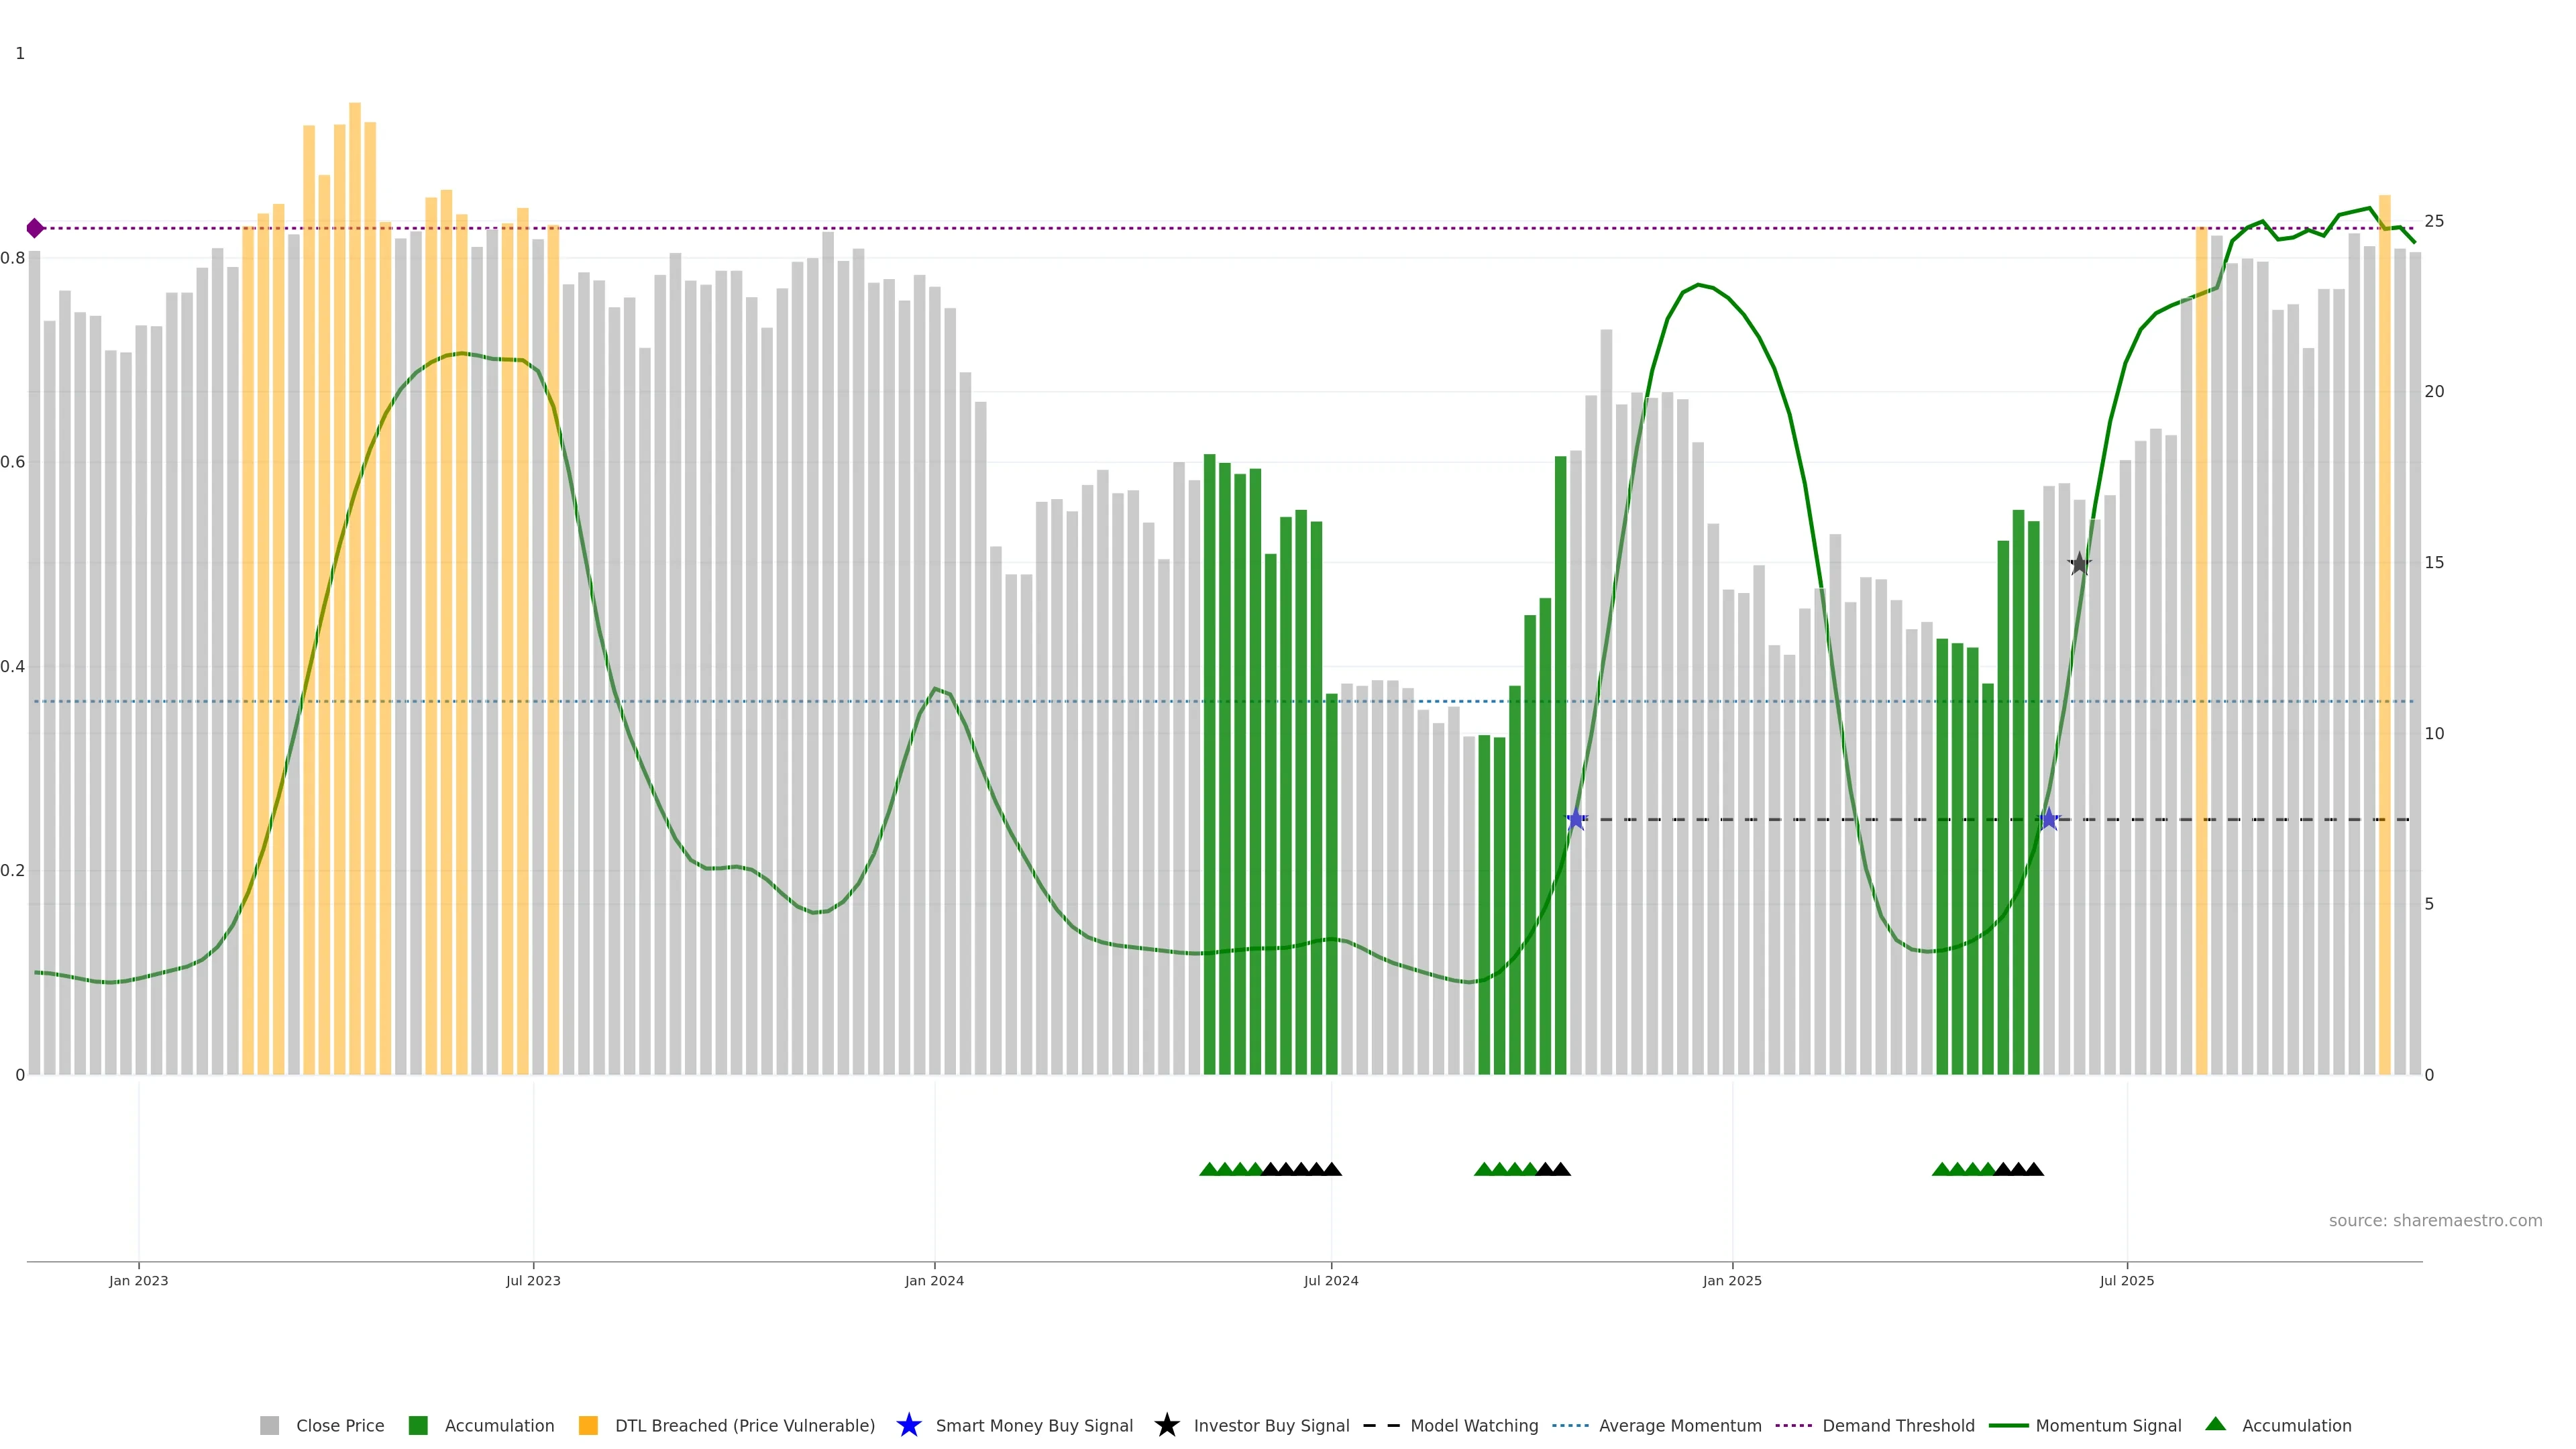Click the purple diamond Demand Threshold marker
The width and height of the screenshot is (2576, 1449).
tap(35, 228)
